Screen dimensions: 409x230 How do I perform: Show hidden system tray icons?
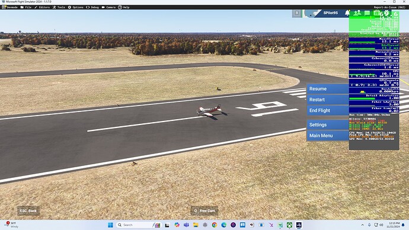[362, 225]
